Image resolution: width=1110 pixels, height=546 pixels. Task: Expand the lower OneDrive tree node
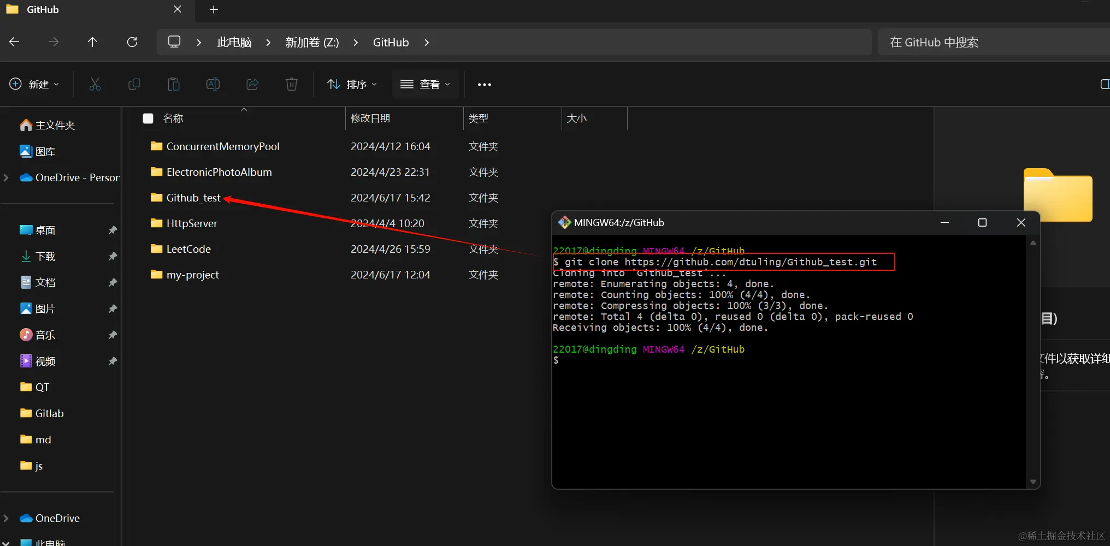point(6,518)
